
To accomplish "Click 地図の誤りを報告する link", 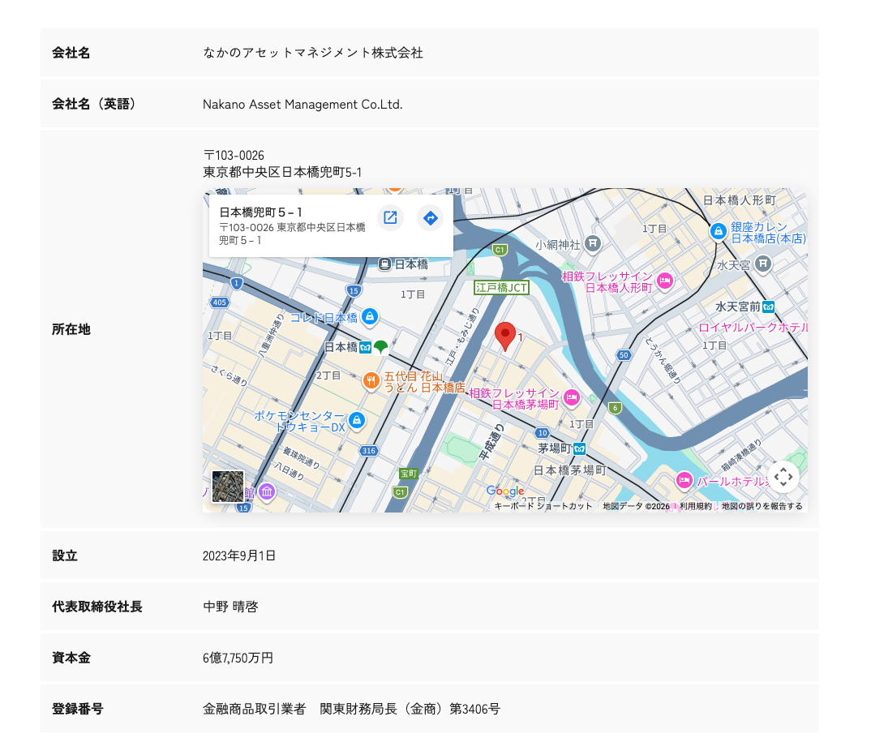I will pyautogui.click(x=762, y=506).
